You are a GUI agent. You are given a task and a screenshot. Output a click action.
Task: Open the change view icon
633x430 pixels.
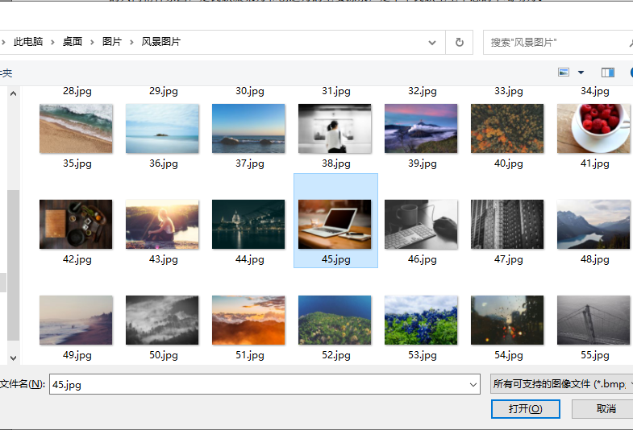pos(564,72)
